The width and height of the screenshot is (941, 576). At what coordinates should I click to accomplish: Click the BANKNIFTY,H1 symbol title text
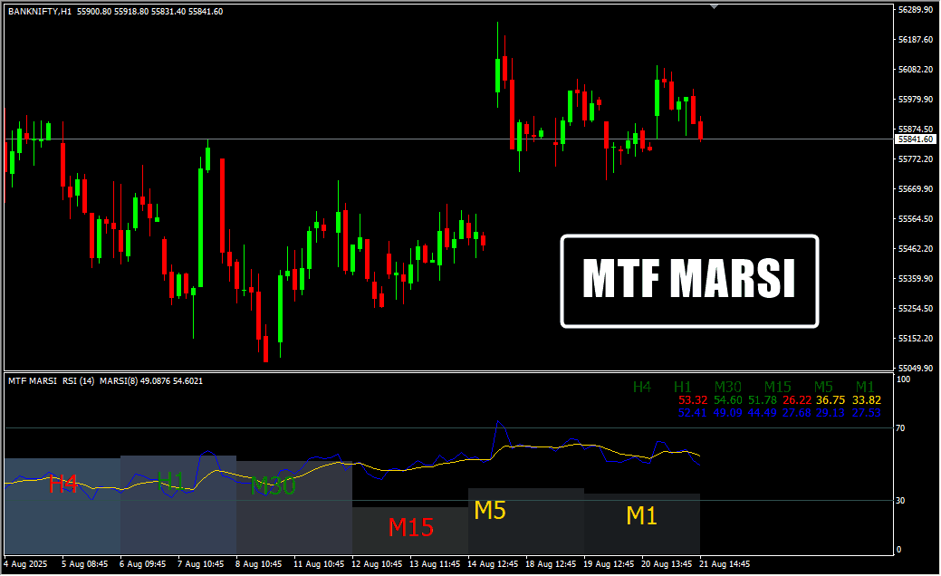(40, 12)
